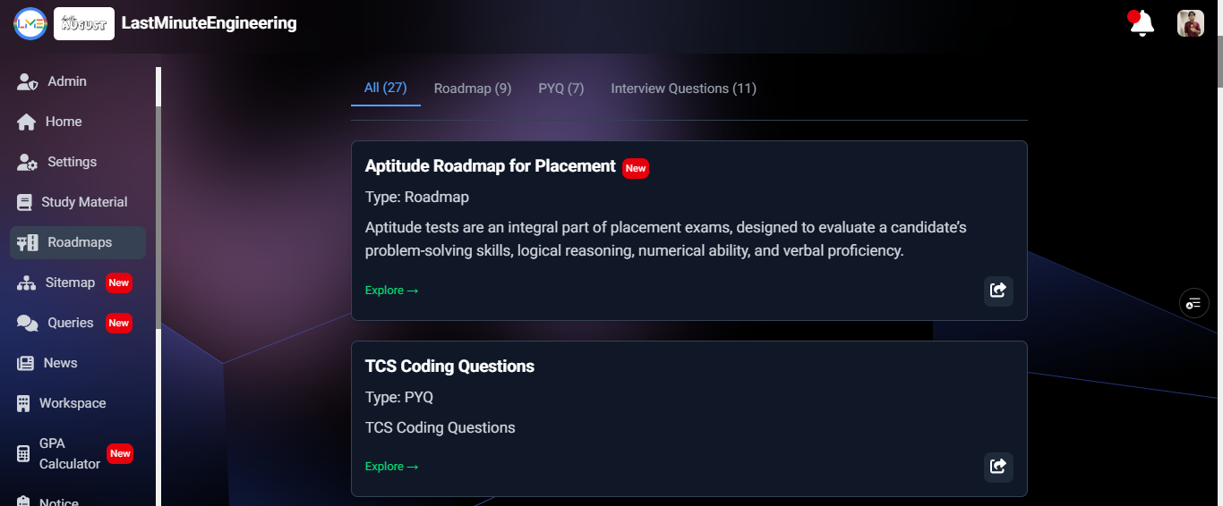Open the user profile avatar

(1190, 23)
